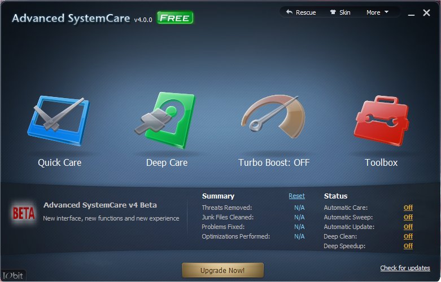Click the Turbo Boost speedometer icon

[x=273, y=116]
